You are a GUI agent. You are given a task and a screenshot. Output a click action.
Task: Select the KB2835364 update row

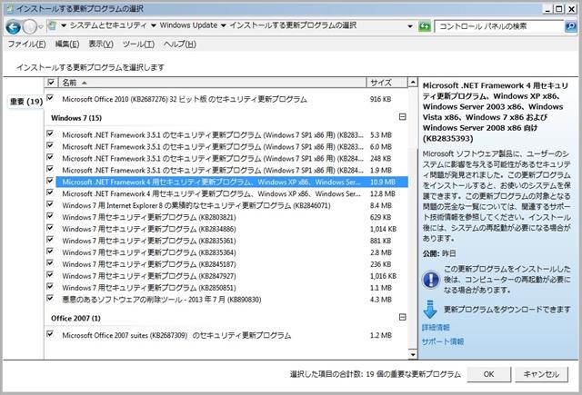tap(226, 252)
